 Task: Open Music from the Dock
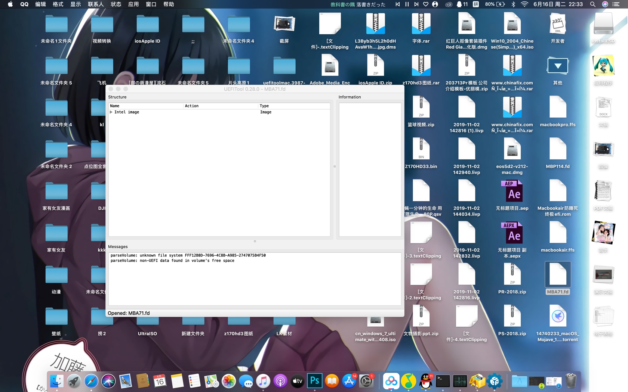[x=263, y=381]
